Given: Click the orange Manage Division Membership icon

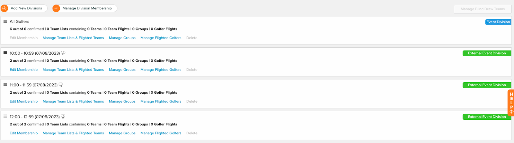Looking at the screenshot, I should pyautogui.click(x=56, y=8).
